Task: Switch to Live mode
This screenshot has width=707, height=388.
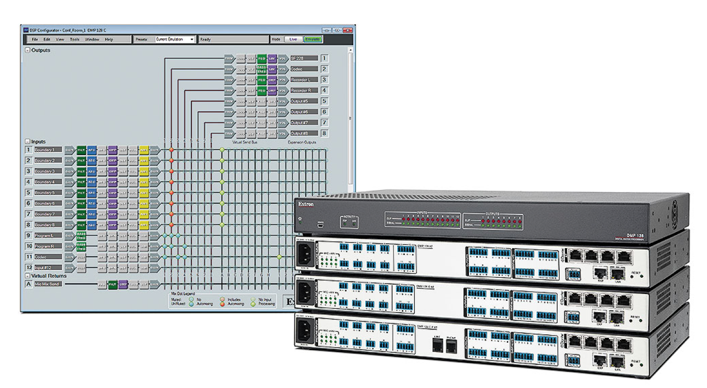Action: click(x=293, y=39)
